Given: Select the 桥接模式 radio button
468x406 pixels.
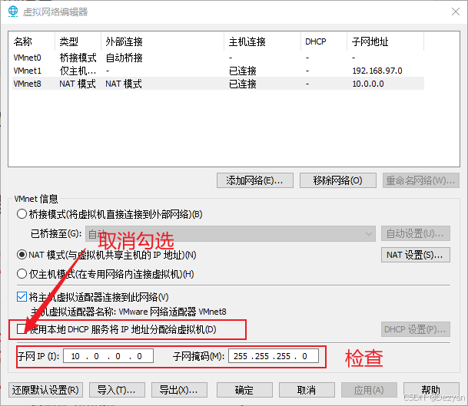Looking at the screenshot, I should 22,214.
